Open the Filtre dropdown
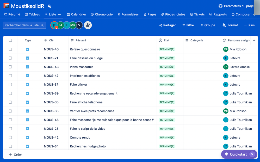260x162 pixels. coord(188,25)
